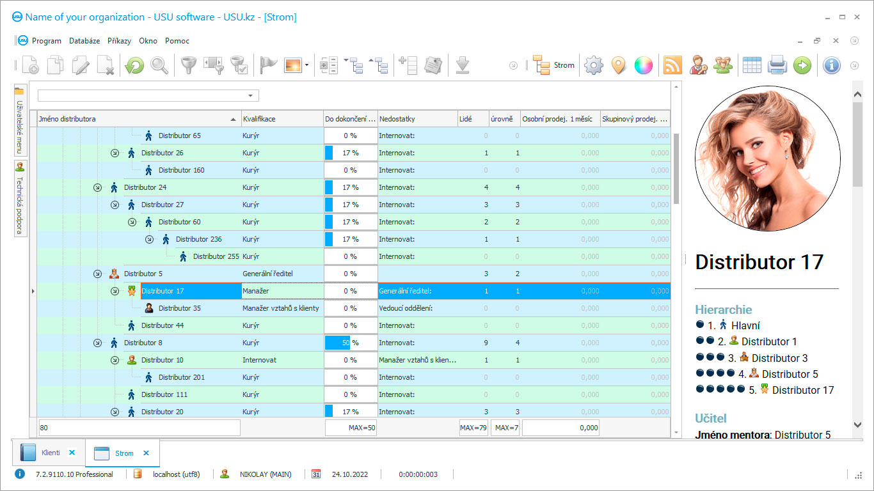Click the Strom tree view button

tap(554, 65)
